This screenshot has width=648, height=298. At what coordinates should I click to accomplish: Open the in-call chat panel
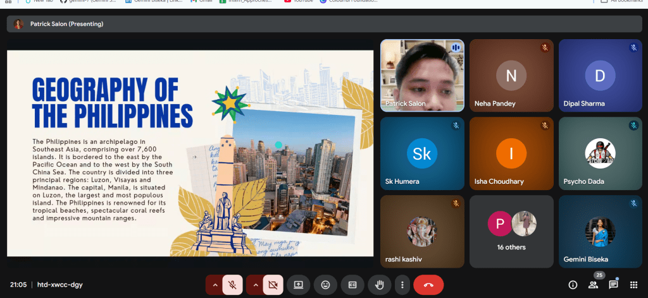613,285
